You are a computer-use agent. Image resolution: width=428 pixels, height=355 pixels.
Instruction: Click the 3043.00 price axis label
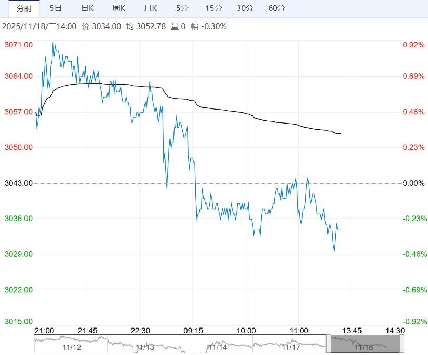click(19, 183)
